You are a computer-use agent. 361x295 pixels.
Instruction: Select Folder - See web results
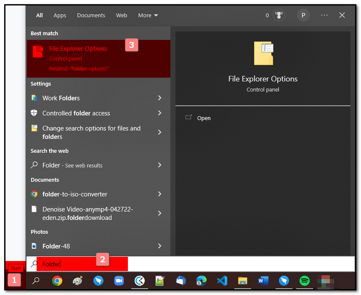(x=98, y=165)
